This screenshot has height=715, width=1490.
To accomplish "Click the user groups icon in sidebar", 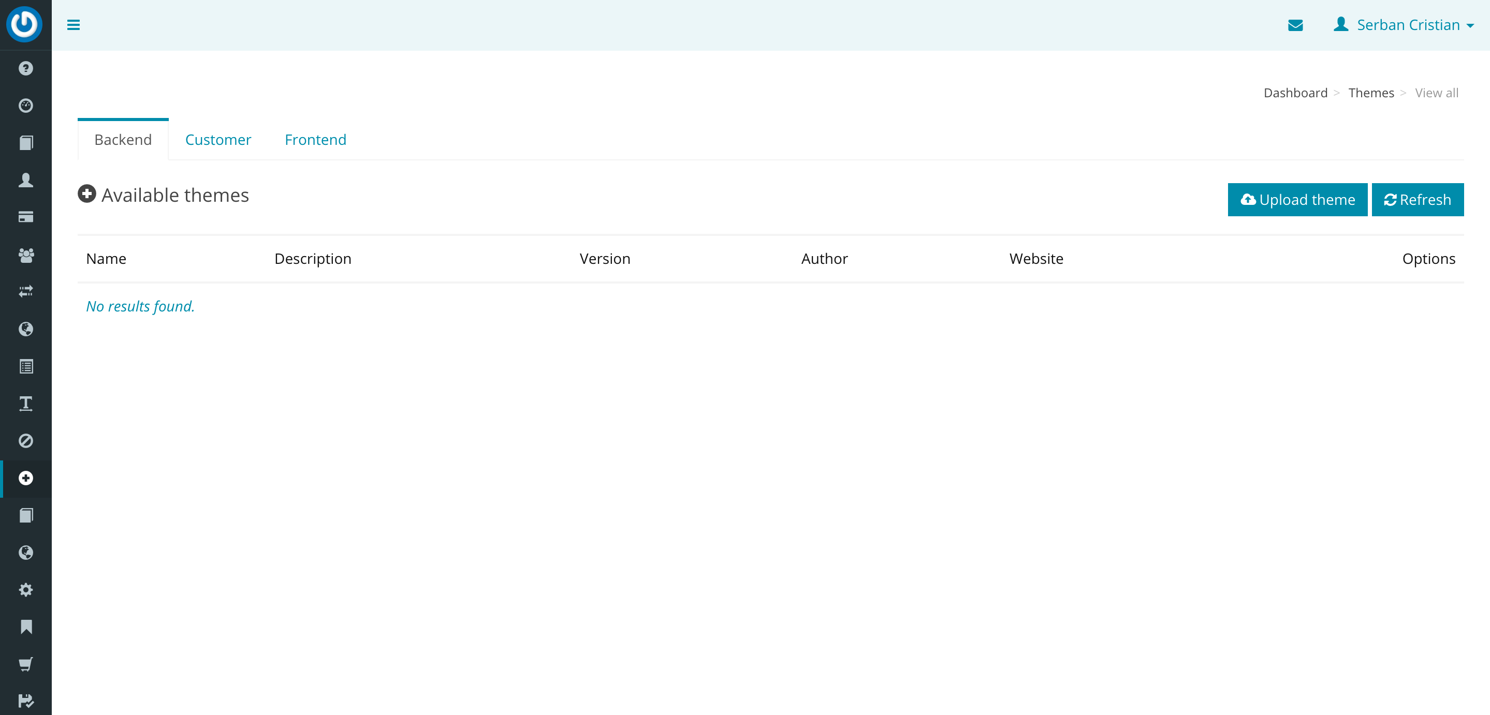I will (25, 255).
